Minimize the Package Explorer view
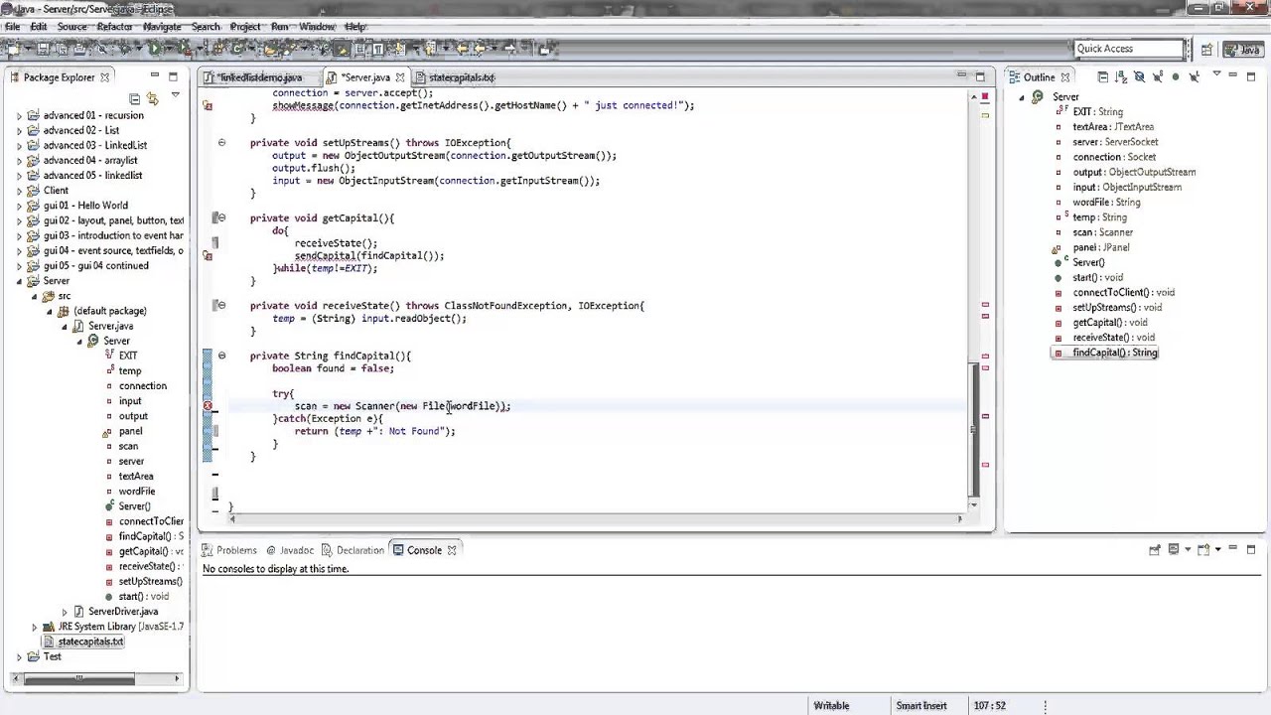 [154, 76]
